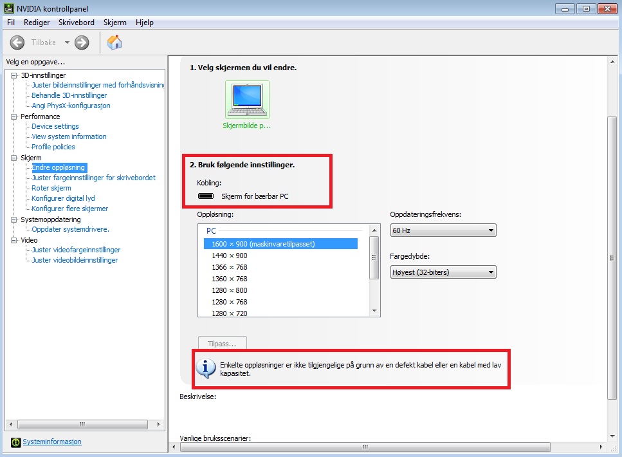Select resolution 1366 × 768
Image resolution: width=622 pixels, height=457 pixels.
(x=229, y=267)
